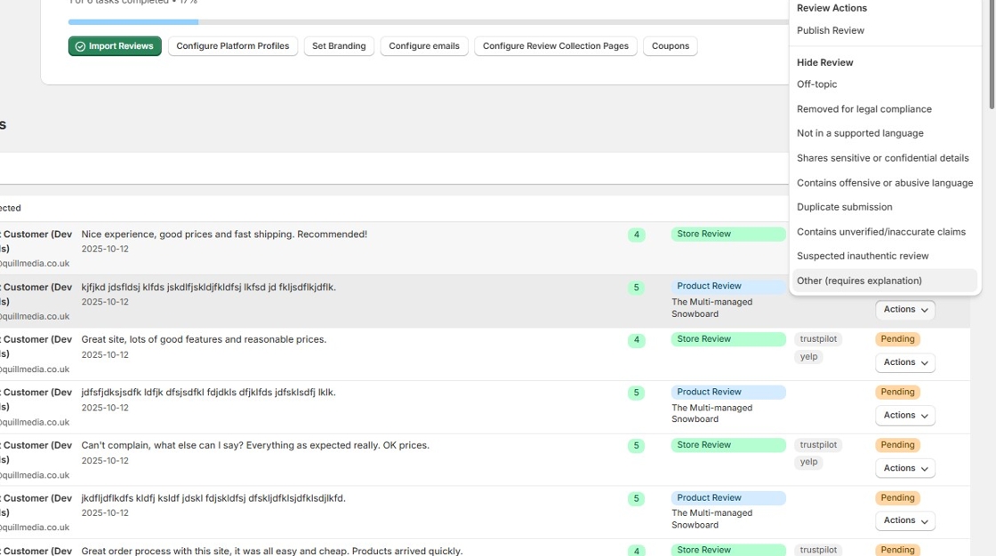Choose the Off-topic hide reason
The image size is (996, 556).
pos(817,84)
